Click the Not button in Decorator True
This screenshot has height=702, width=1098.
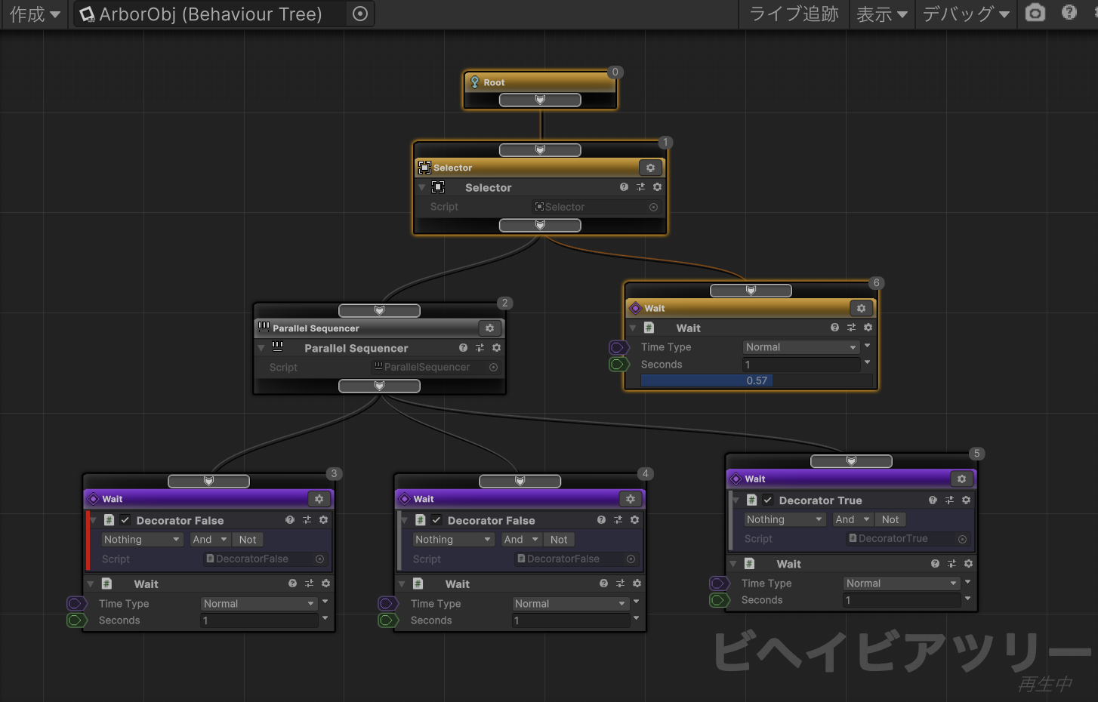[x=890, y=519]
